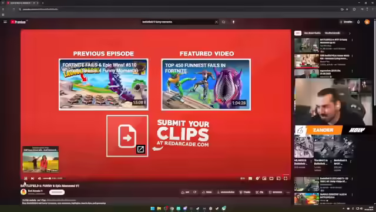Bookmark this page with the star
Viewport: 376px width, 212px height.
click(347, 9)
